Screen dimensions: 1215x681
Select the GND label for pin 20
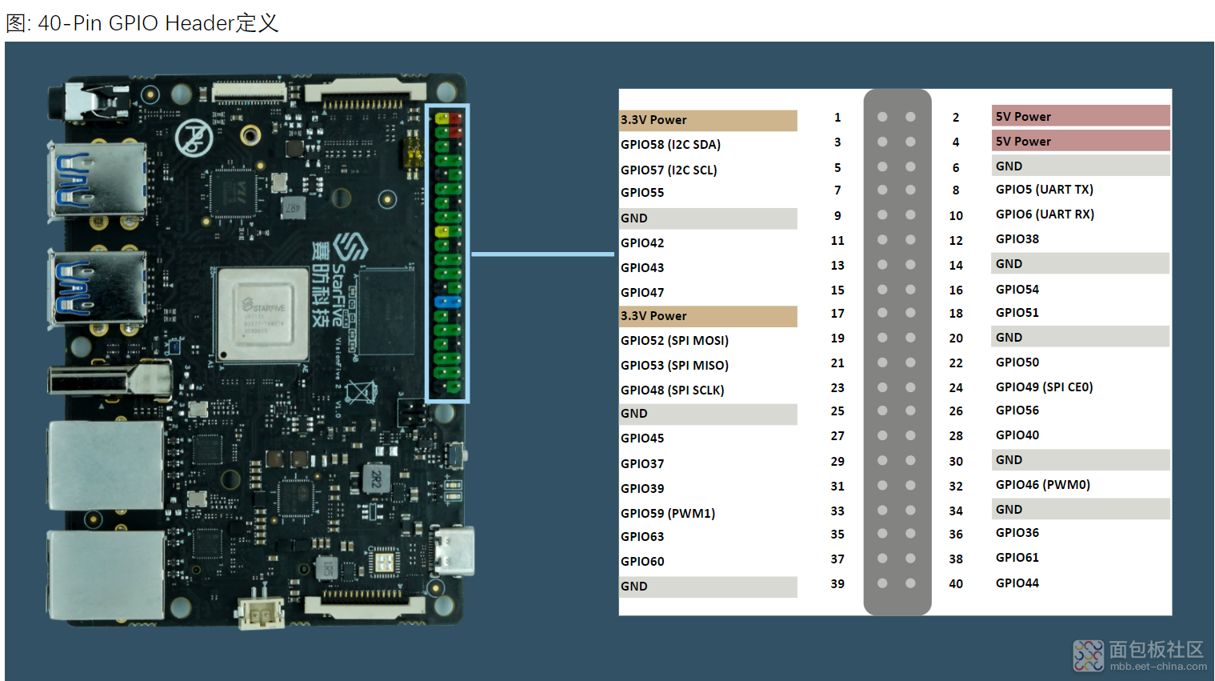coord(1081,337)
